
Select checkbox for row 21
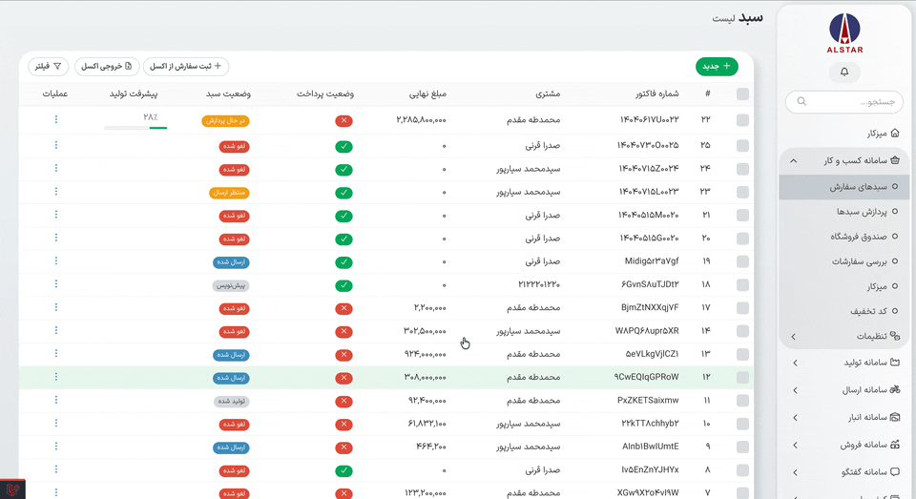pyautogui.click(x=742, y=215)
